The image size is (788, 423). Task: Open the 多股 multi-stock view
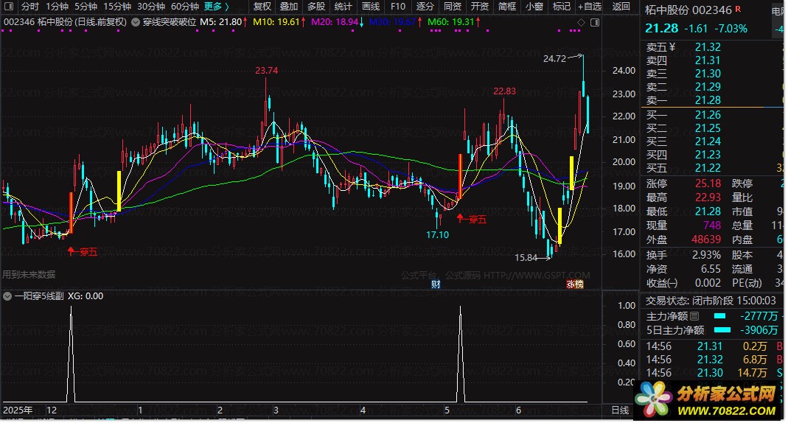(x=316, y=7)
